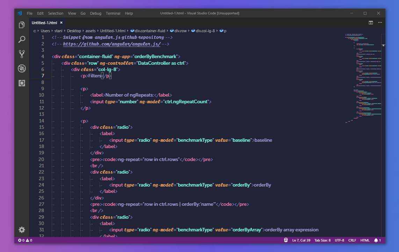The width and height of the screenshot is (399, 252).
Task: Close the Untitled-1.html tab
Action: [61, 23]
